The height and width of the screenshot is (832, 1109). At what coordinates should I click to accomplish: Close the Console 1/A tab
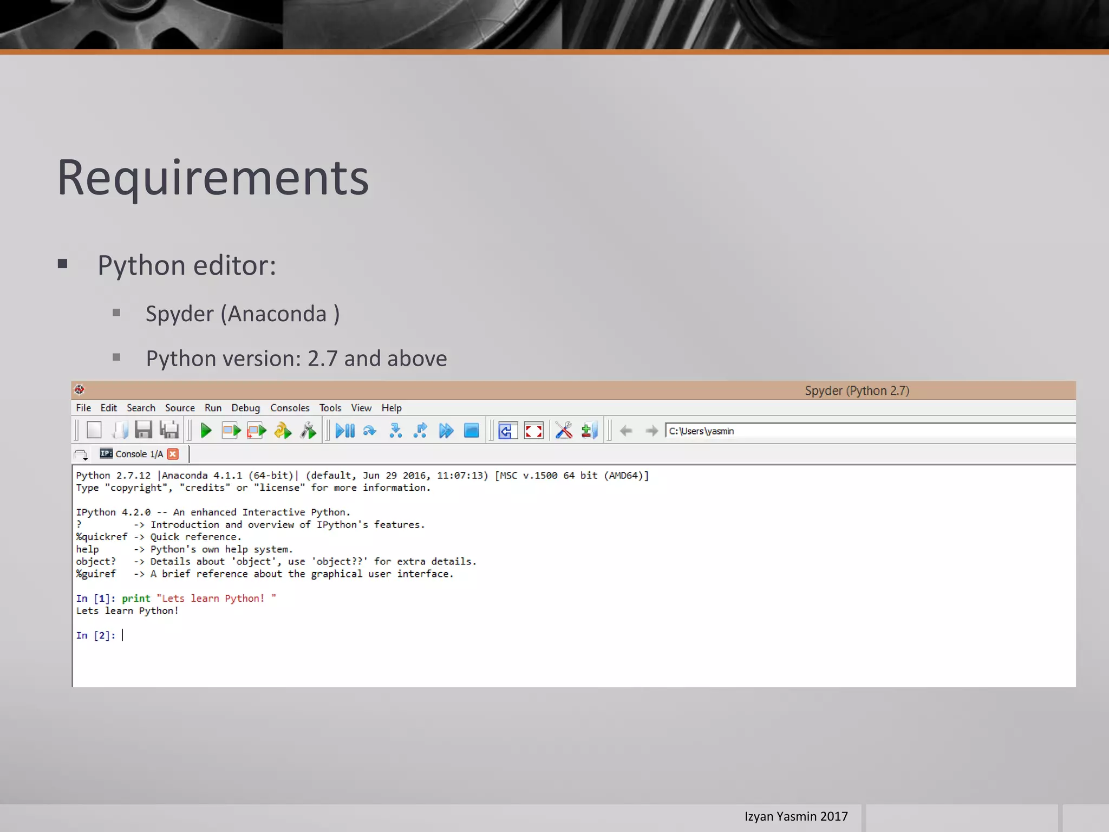pos(173,454)
